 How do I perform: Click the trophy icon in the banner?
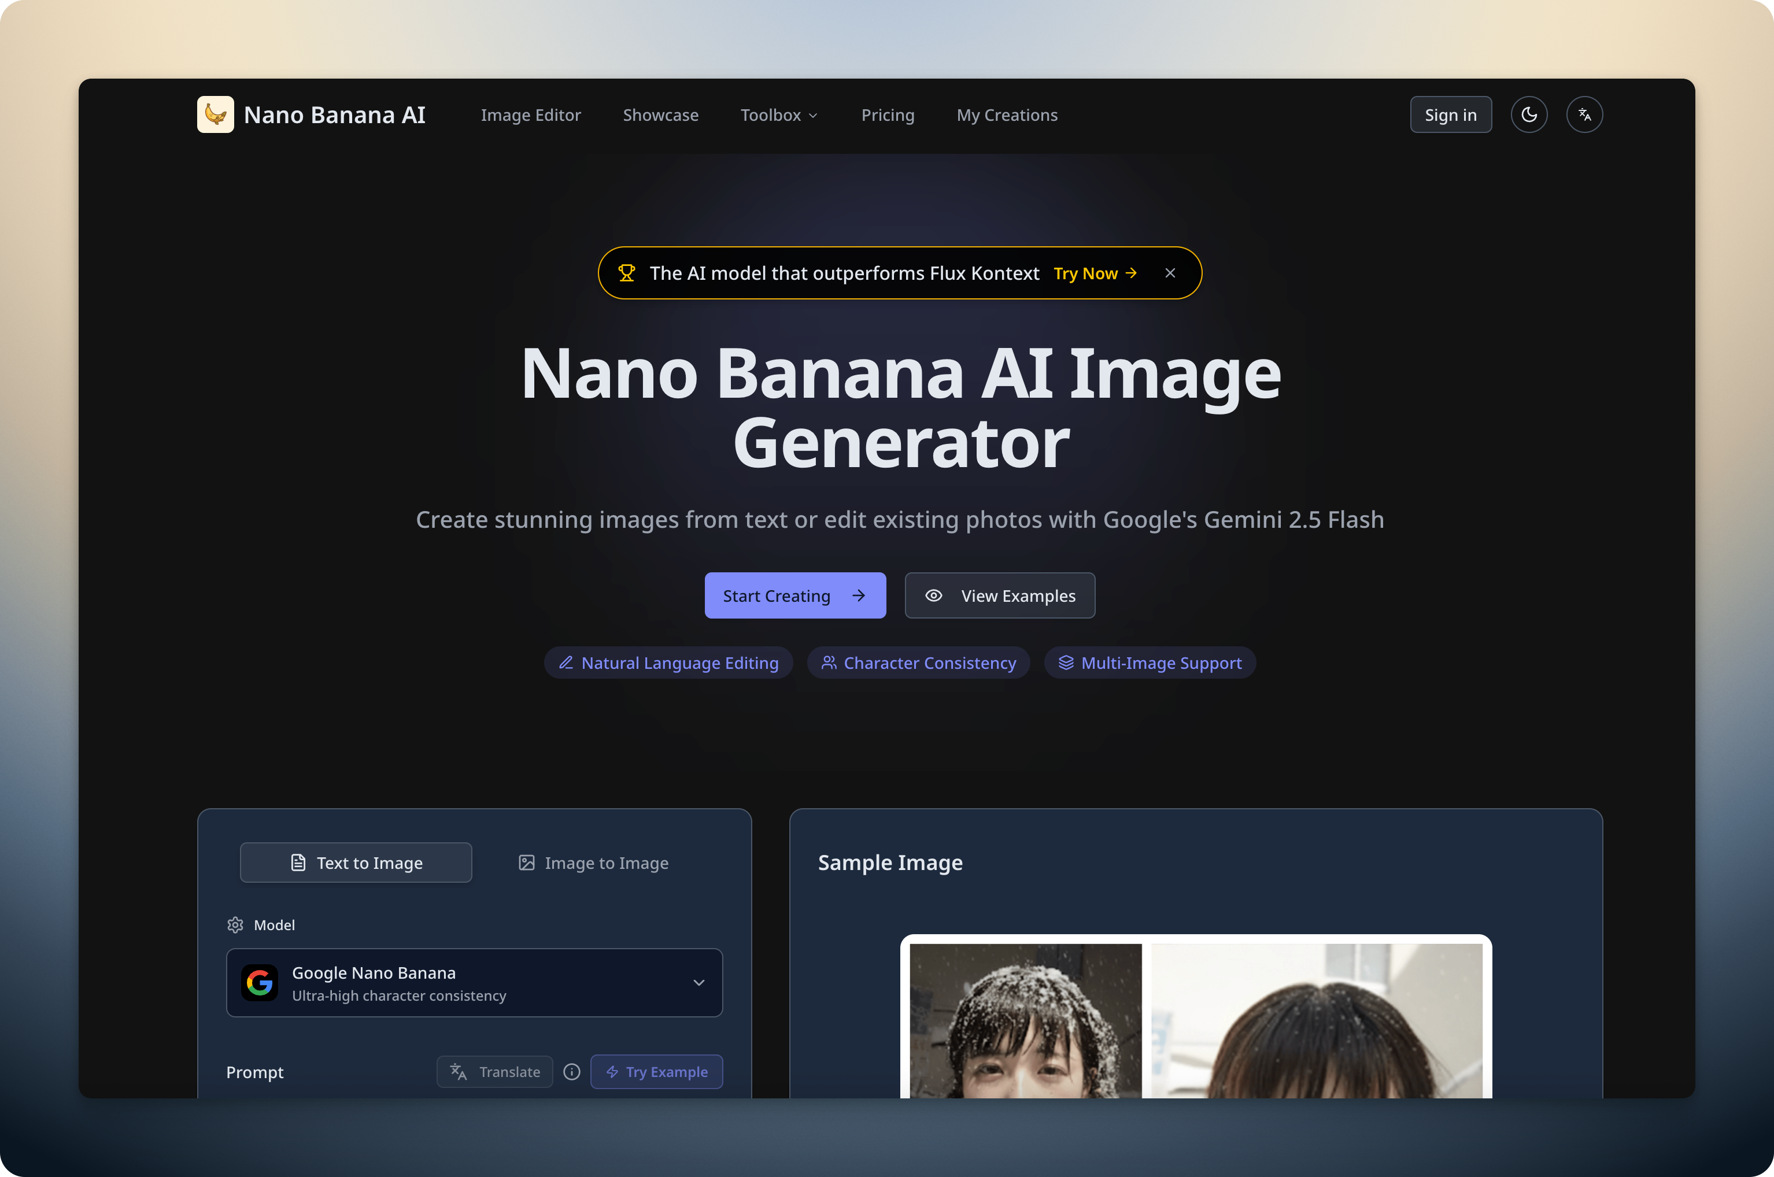(627, 273)
